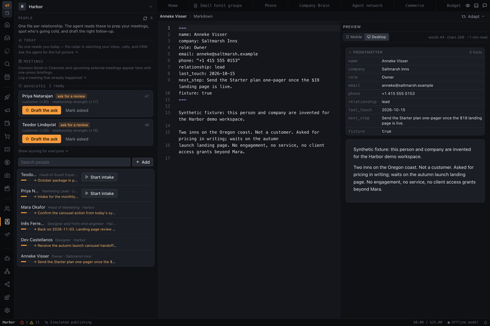This screenshot has height=326, width=490.
Task: Open the robot agent icon in sidebar
Action: pos(7,258)
